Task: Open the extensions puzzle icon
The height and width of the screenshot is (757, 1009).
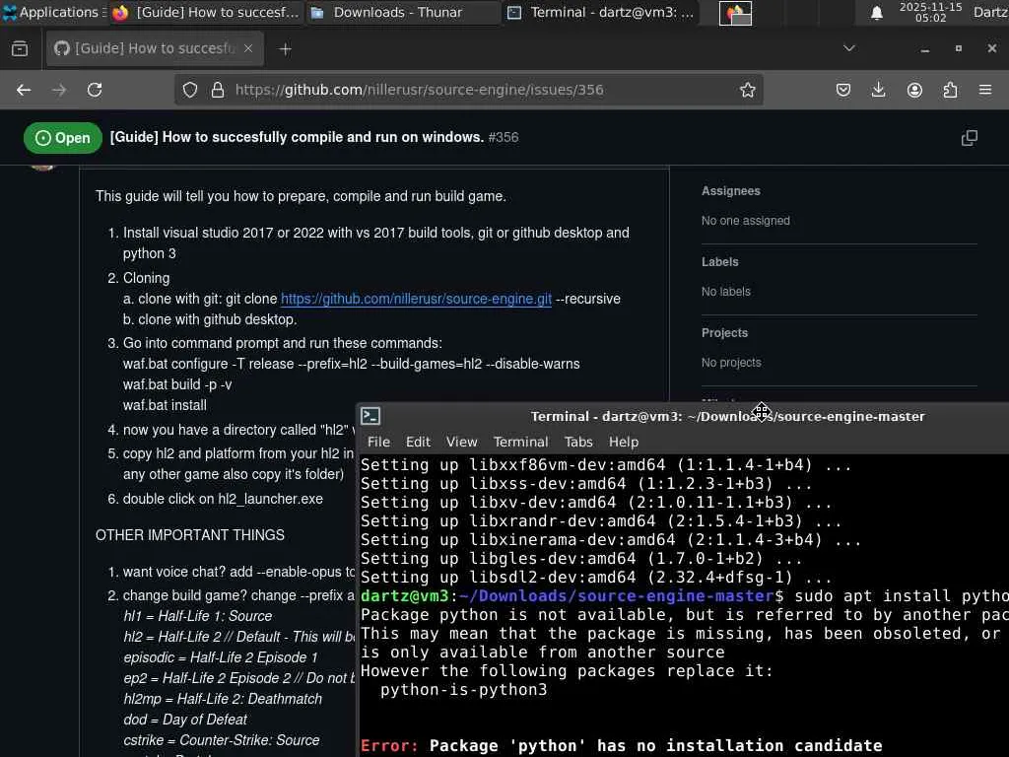Action: (950, 90)
